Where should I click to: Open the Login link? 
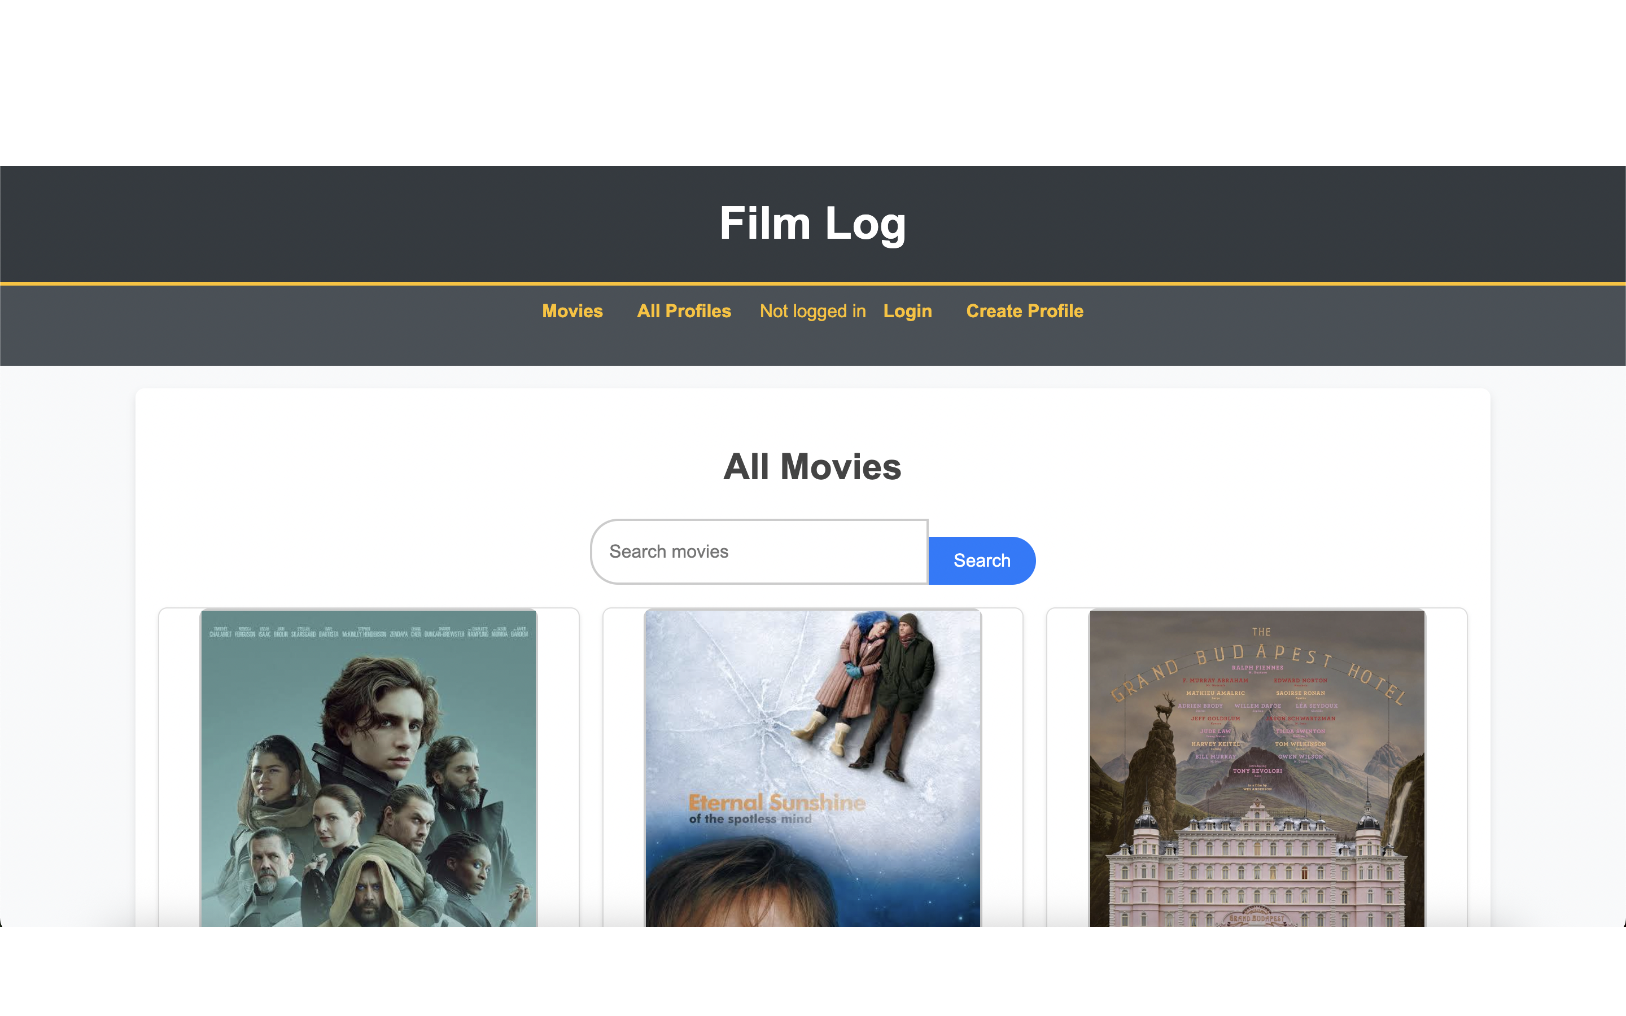pyautogui.click(x=907, y=311)
